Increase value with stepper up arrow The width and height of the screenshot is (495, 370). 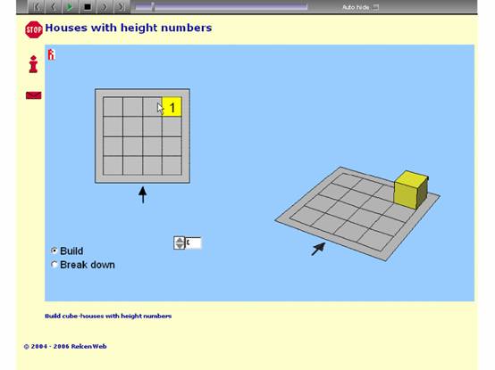[x=180, y=240]
